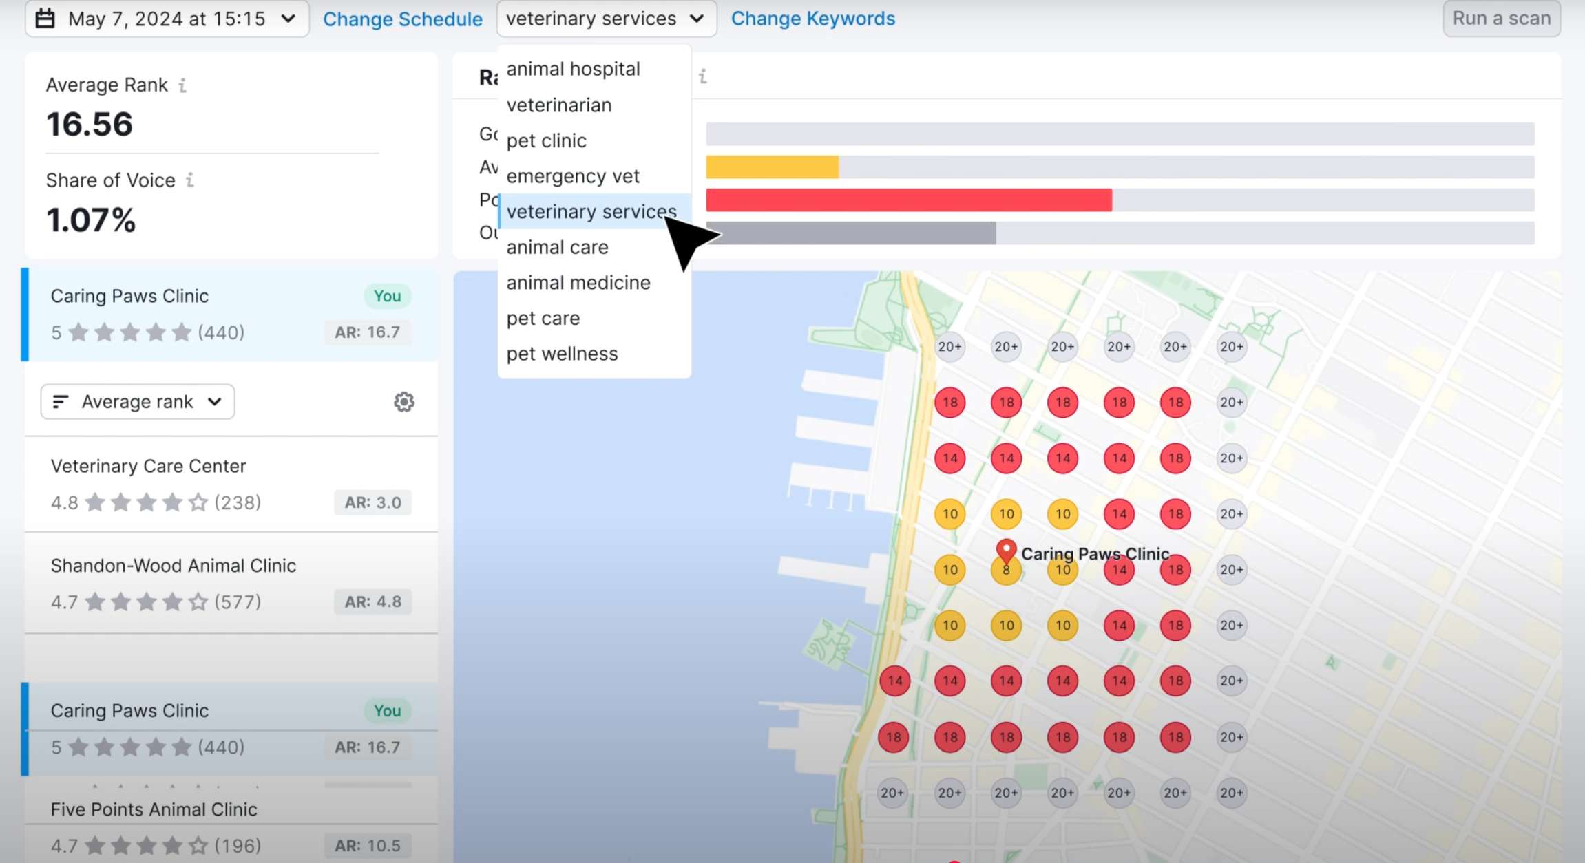Viewport: 1585px width, 863px height.
Task: Select lower Caring Paws Clinic list row
Action: (x=230, y=729)
